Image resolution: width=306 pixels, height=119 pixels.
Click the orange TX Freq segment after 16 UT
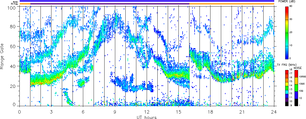pos(232,4)
